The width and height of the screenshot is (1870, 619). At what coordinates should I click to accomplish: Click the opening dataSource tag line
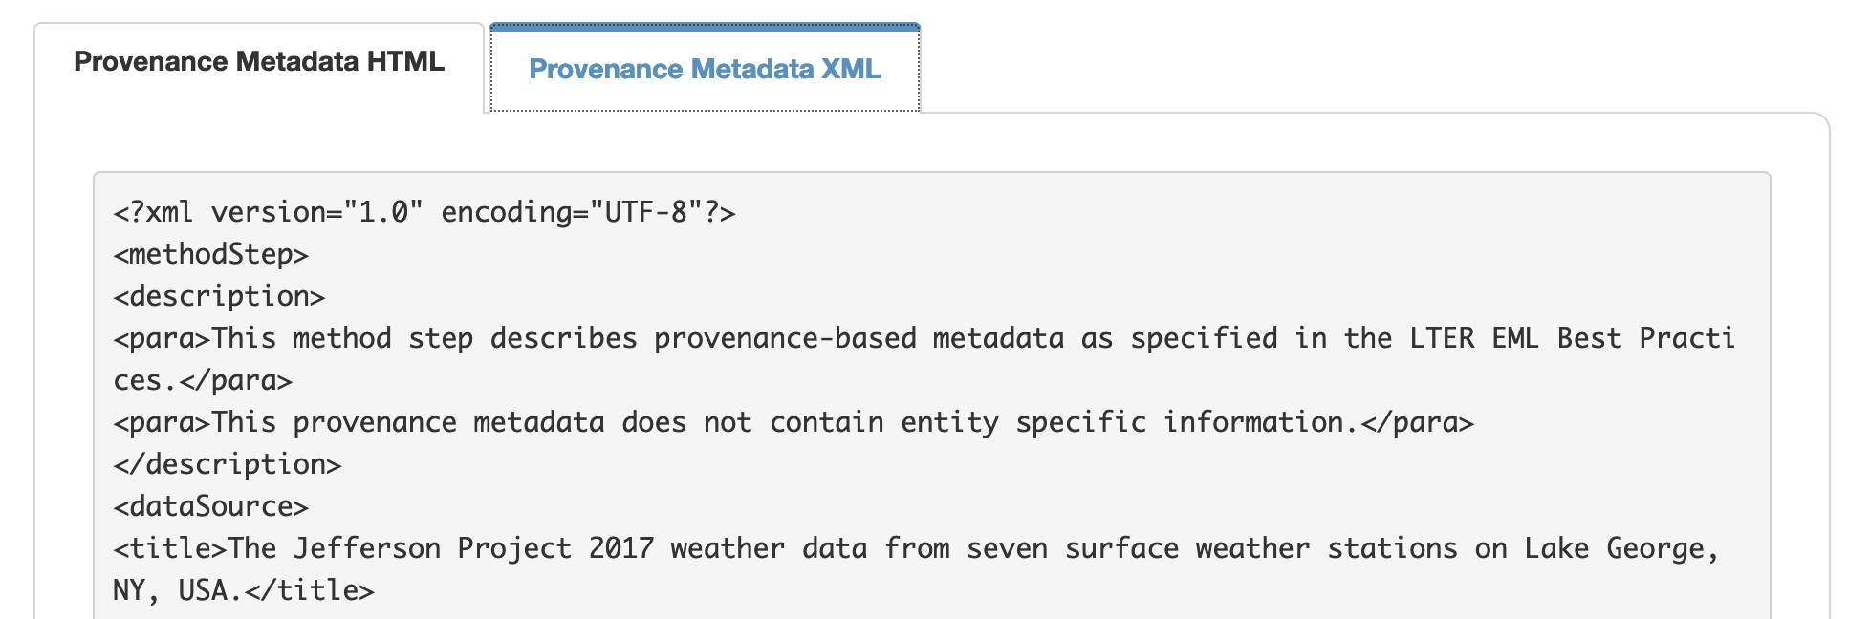pyautogui.click(x=210, y=506)
